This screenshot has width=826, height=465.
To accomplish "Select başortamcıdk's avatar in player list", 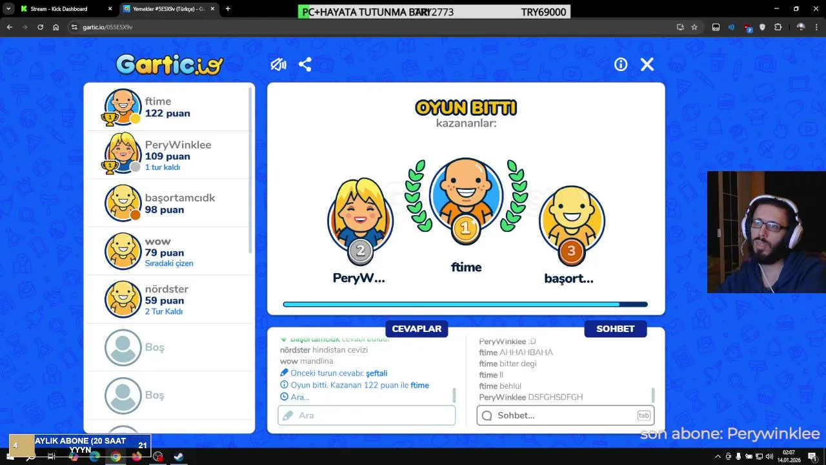I will coord(123,202).
